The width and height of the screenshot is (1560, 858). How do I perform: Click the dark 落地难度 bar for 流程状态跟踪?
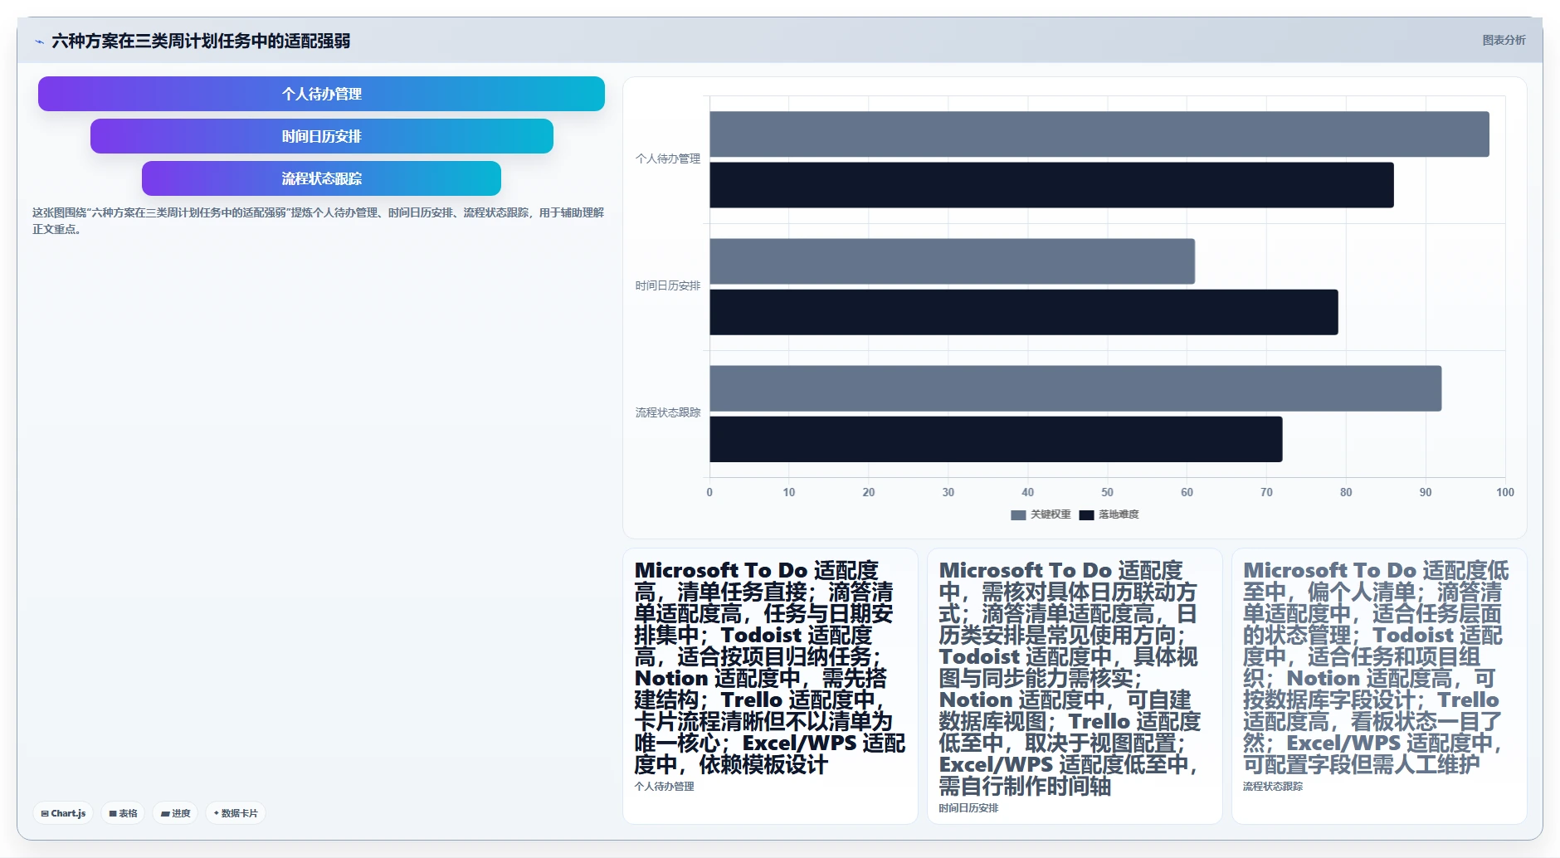[996, 439]
